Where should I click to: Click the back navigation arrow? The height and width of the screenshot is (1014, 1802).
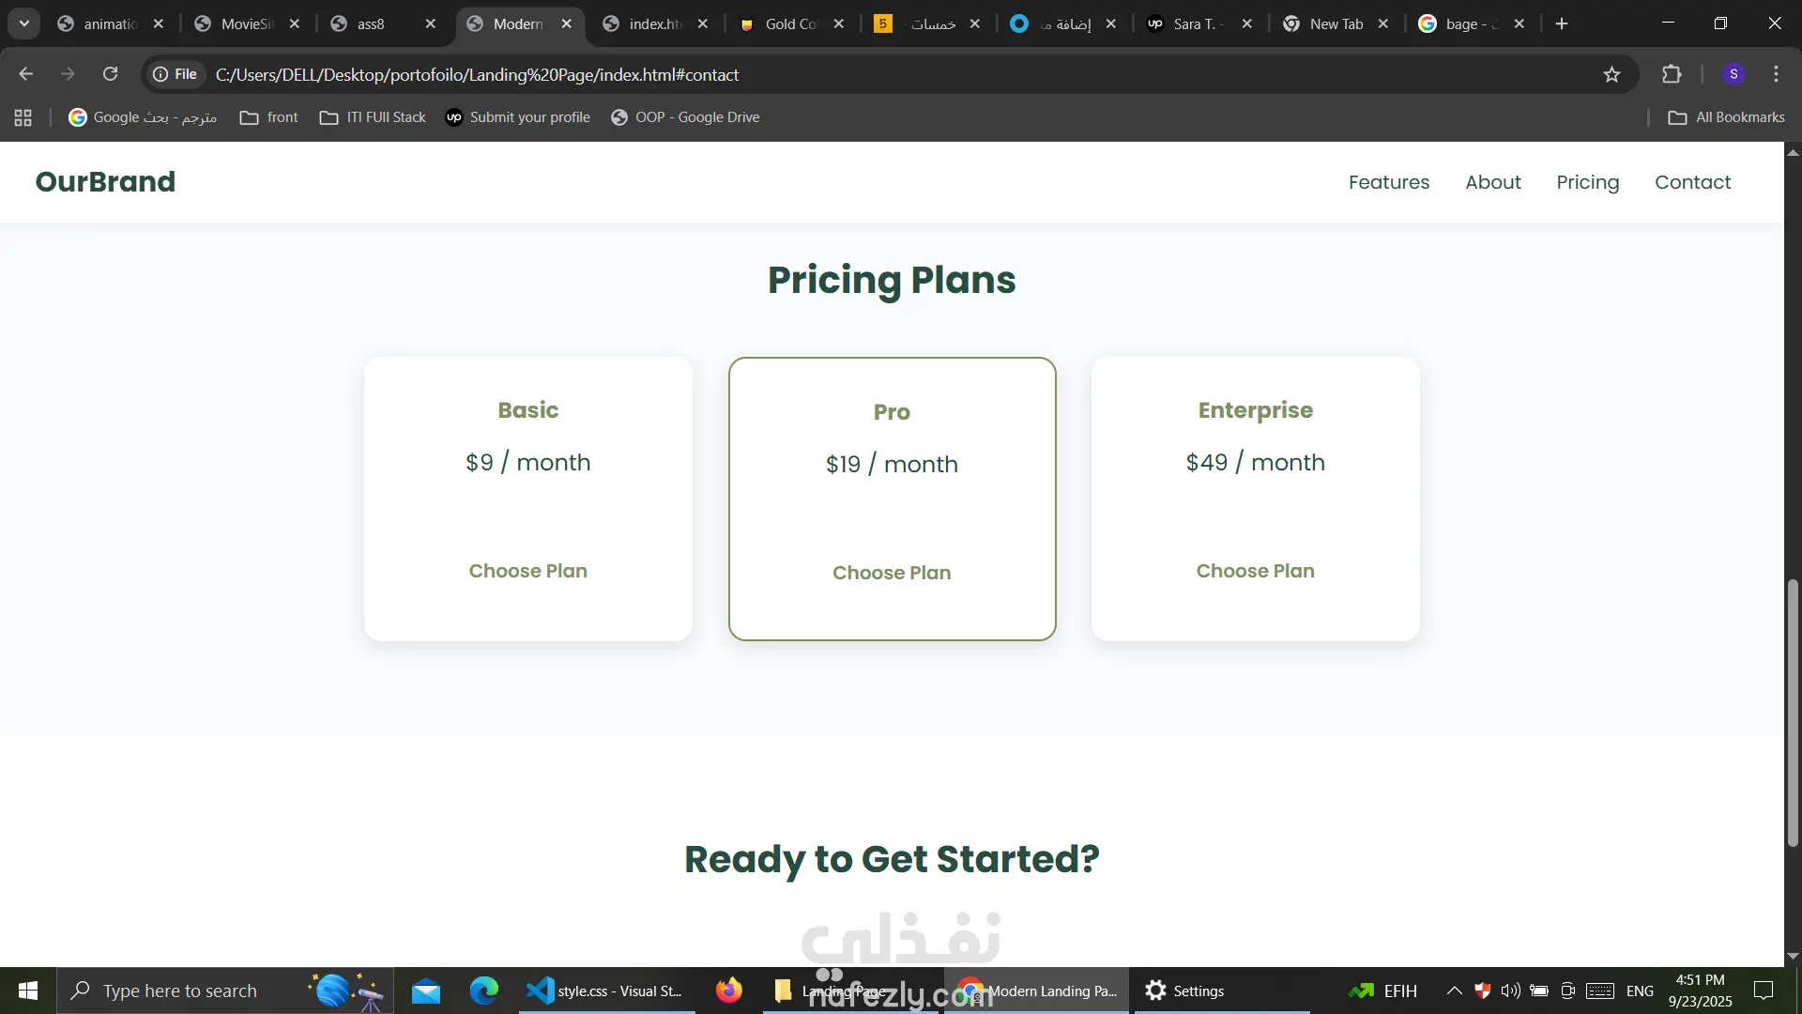pyautogui.click(x=26, y=74)
